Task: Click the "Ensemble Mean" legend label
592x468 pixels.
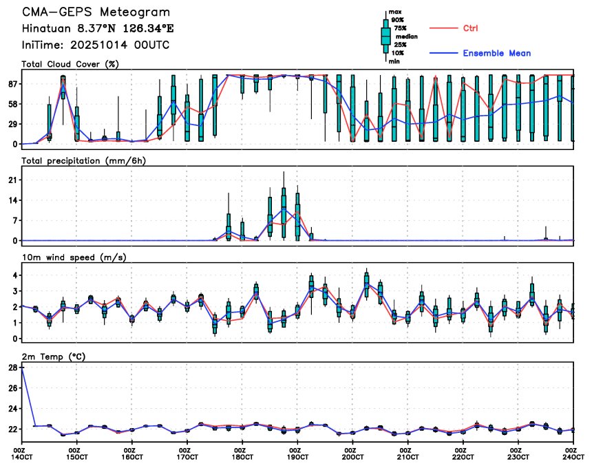Action: pyautogui.click(x=497, y=53)
